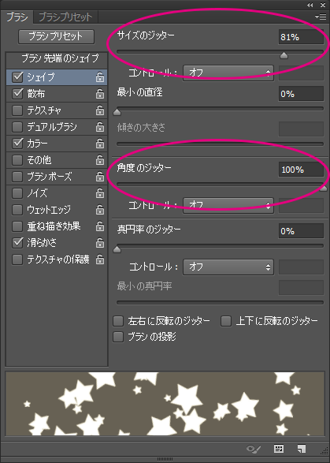Select the デュアルブラシ settings row label
Screen dimensions: 330x463
[x=52, y=127]
